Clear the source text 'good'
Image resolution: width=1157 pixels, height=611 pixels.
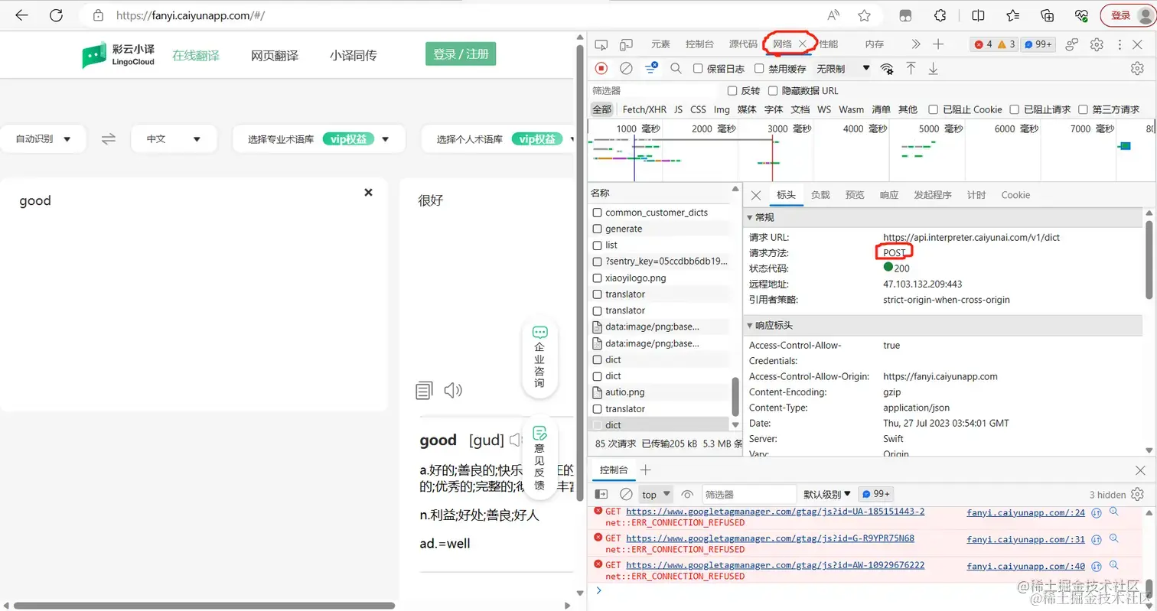(368, 192)
